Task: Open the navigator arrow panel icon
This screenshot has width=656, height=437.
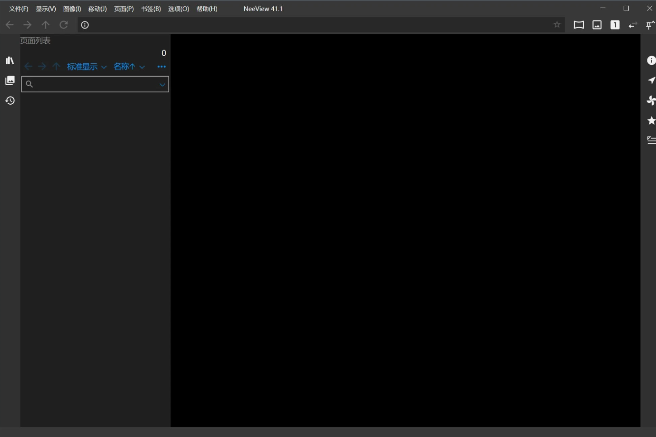Action: 651,80
